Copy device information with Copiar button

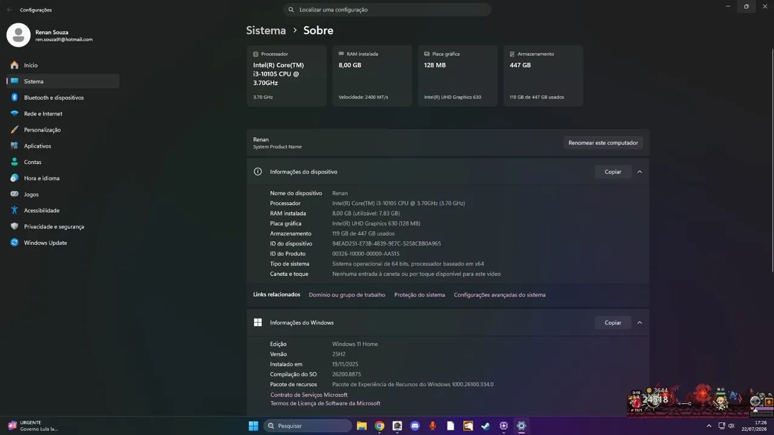(613, 172)
